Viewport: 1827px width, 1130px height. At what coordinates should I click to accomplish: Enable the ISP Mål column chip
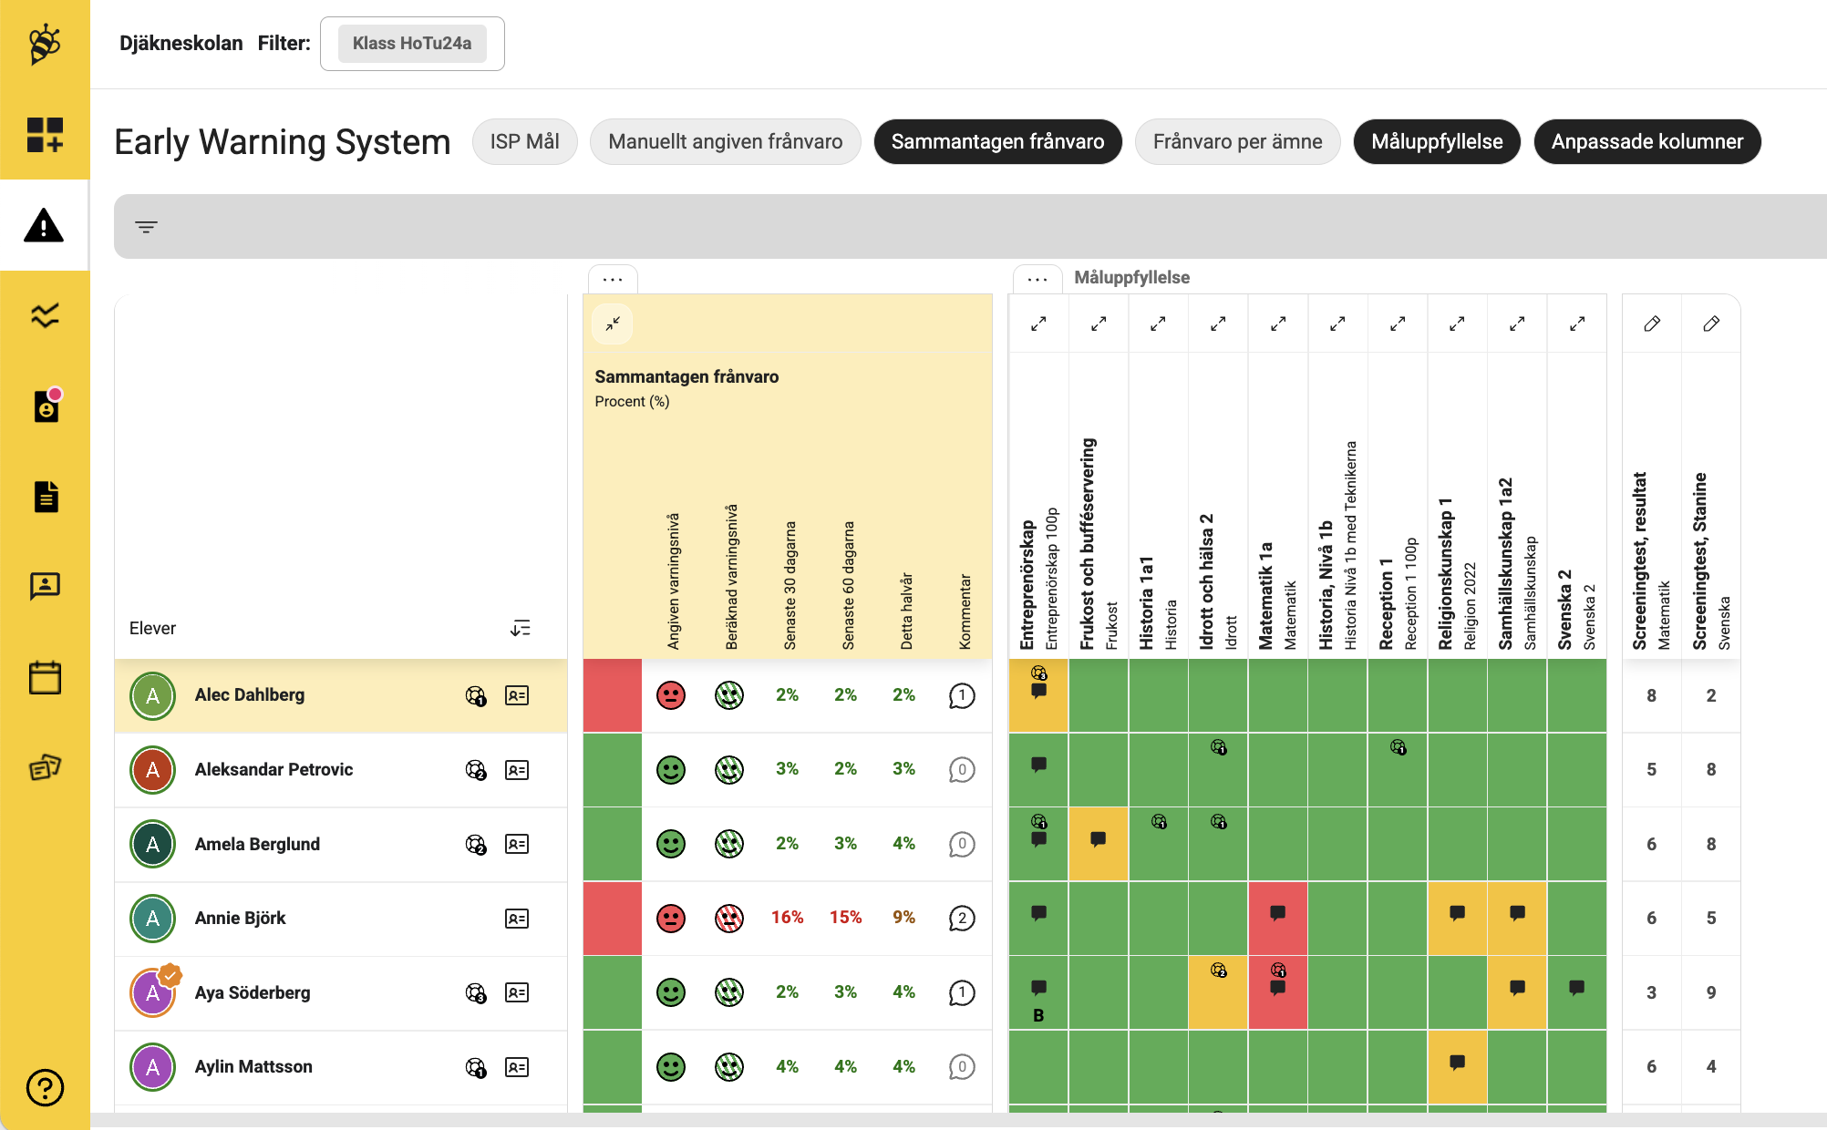tap(524, 141)
